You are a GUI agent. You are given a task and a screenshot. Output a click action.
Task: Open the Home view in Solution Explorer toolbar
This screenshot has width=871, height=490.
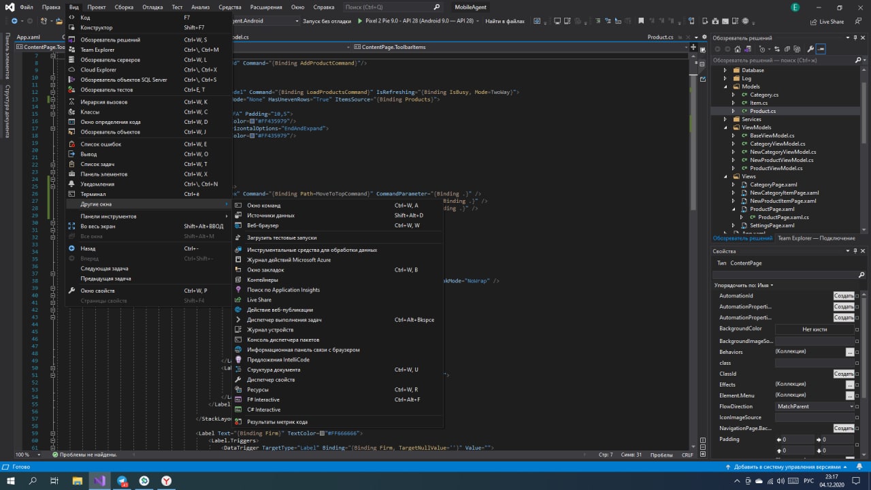point(738,49)
